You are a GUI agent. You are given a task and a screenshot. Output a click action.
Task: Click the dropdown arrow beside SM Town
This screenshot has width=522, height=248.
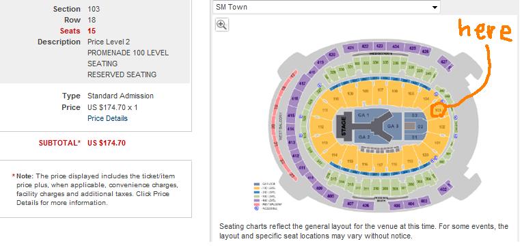tap(435, 8)
